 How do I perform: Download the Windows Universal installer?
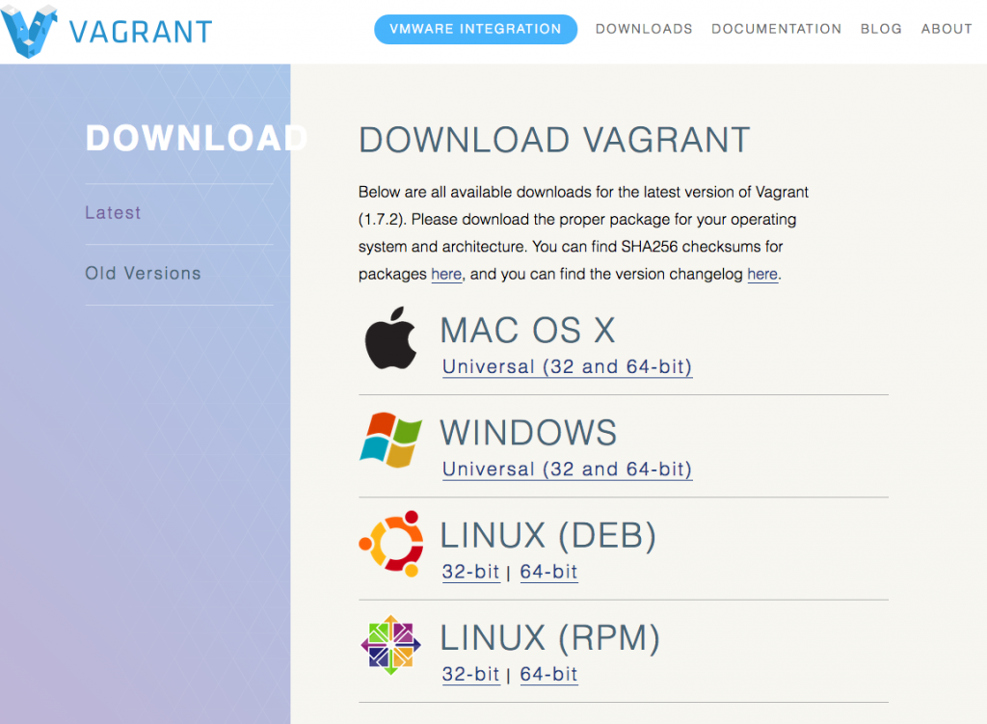[567, 469]
